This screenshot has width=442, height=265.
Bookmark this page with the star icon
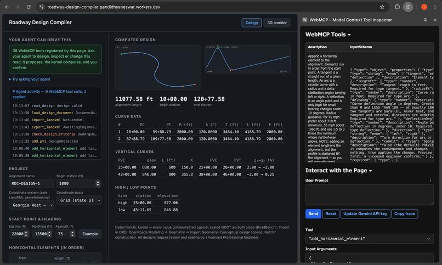(382, 7)
